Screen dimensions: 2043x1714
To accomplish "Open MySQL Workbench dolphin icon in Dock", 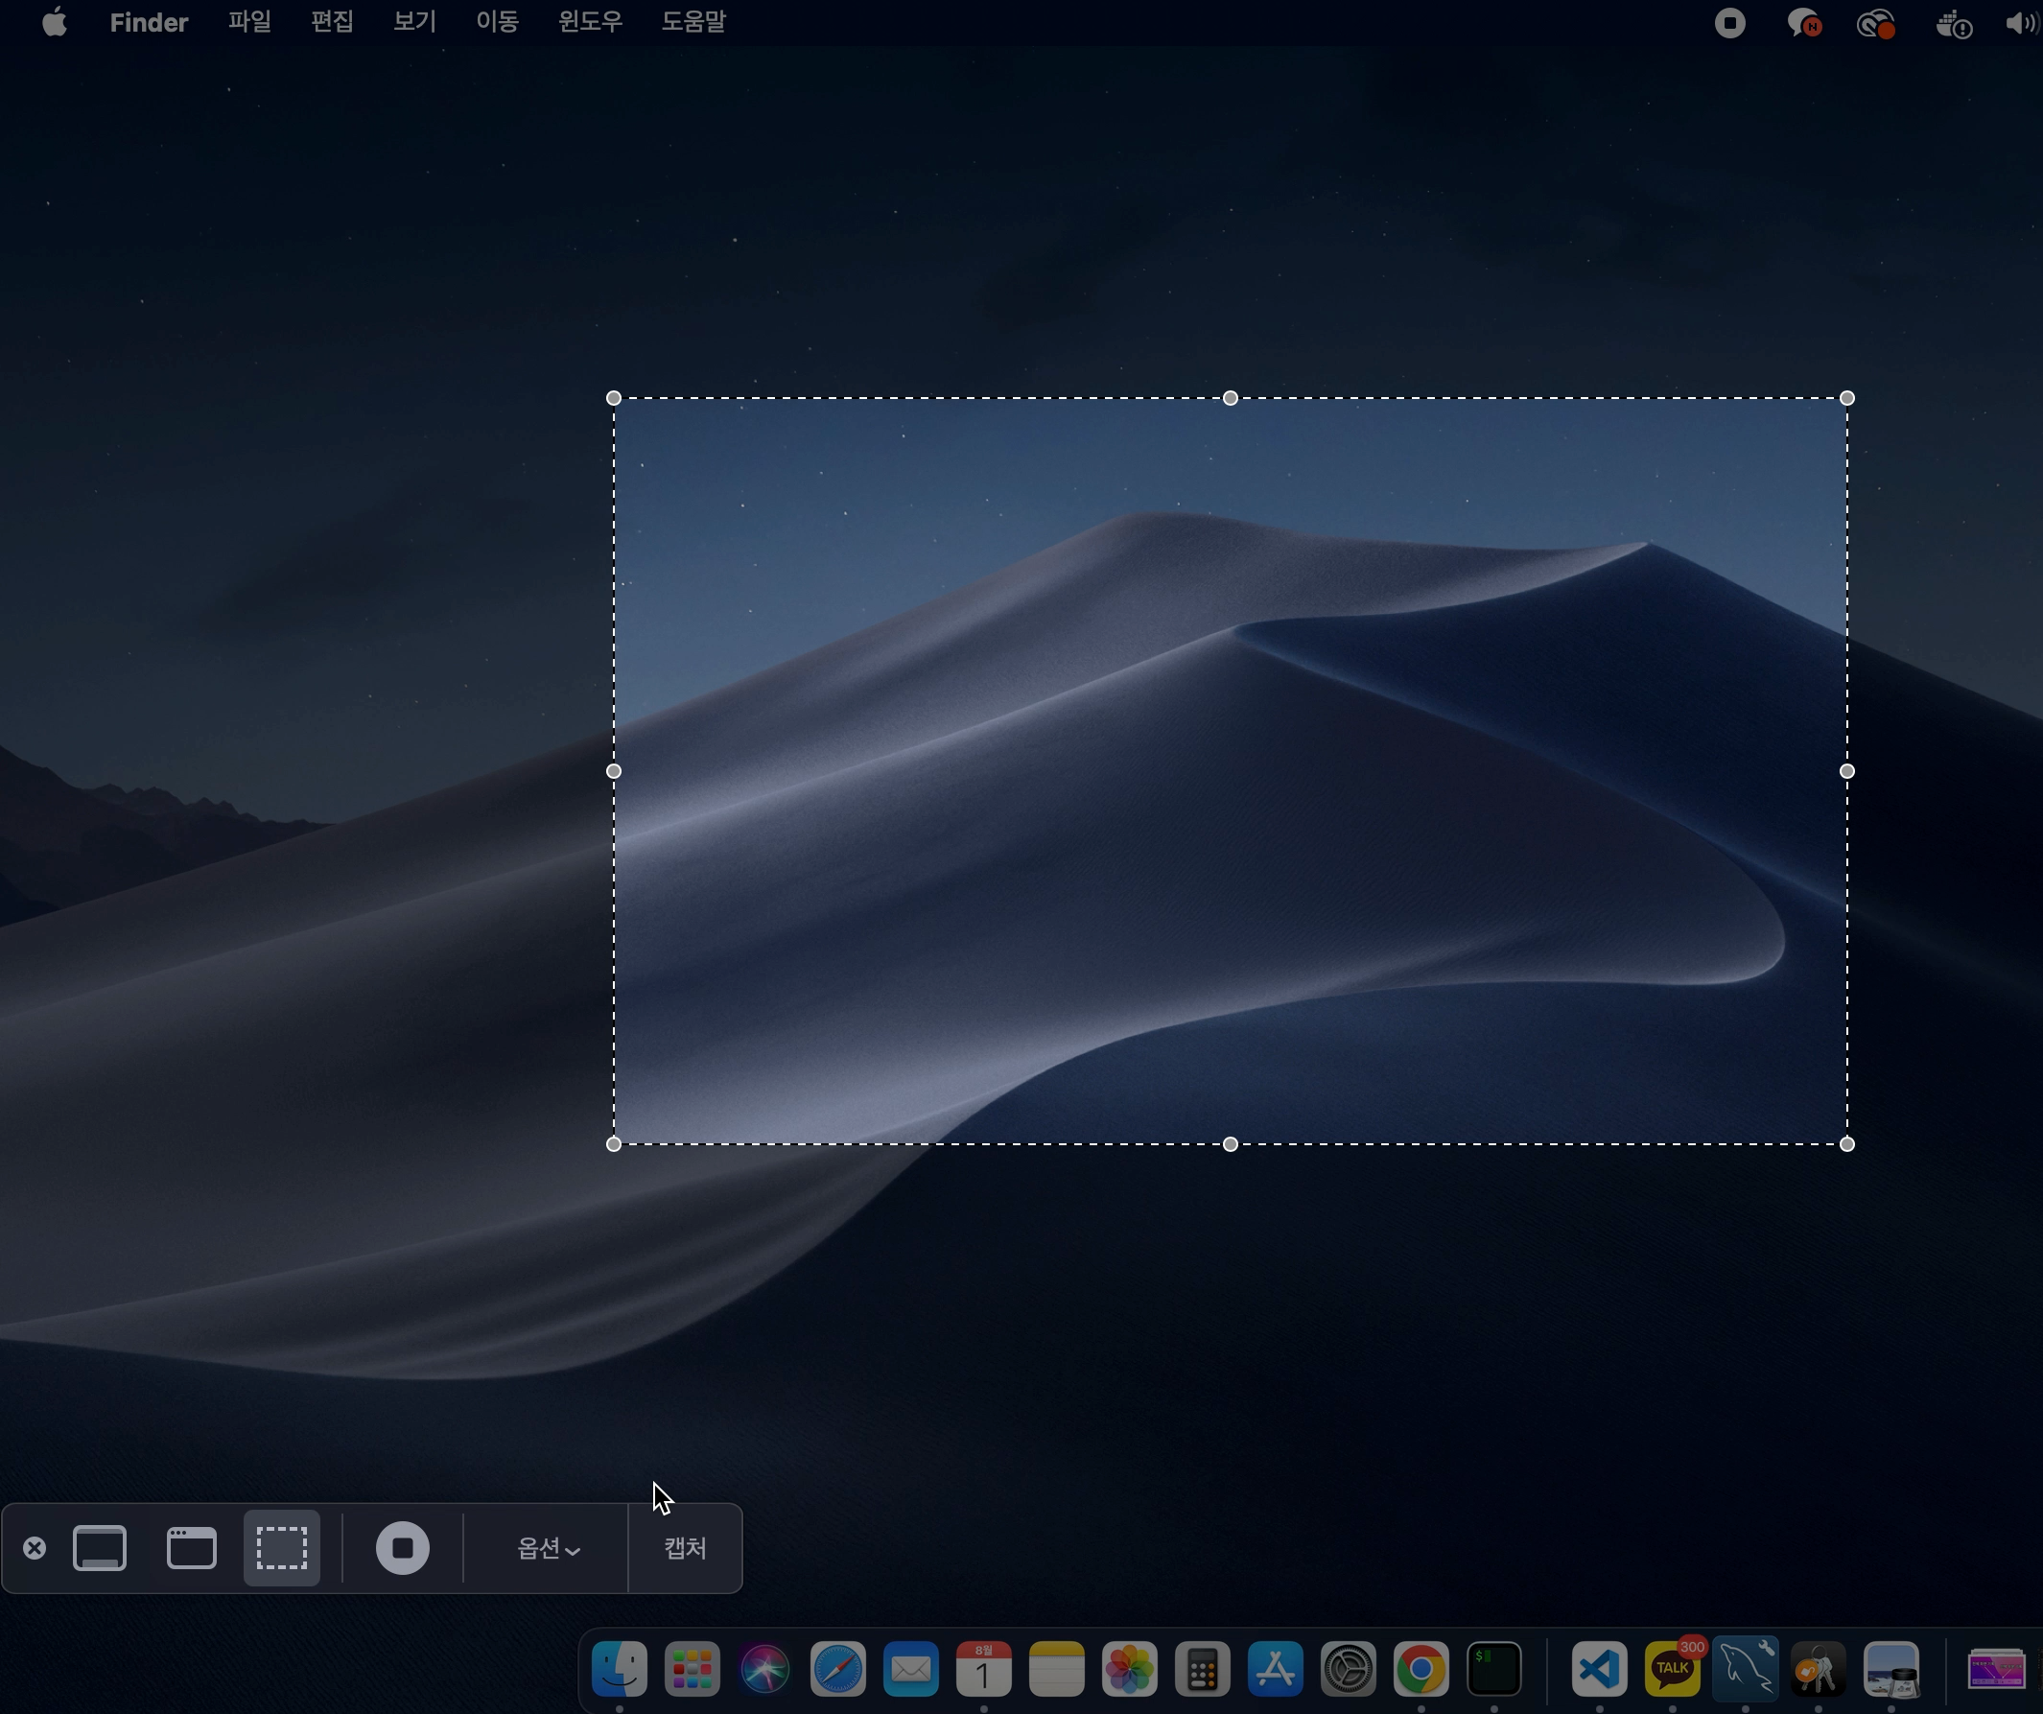I will click(x=1746, y=1669).
